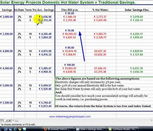
Task: Select the € 5,520.40 accumulated savings cell
Action: click(45, 89)
